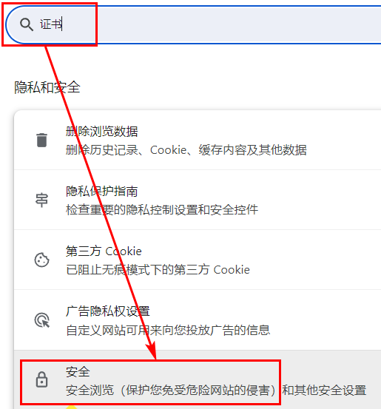Open the 第三方 Cookie entry
Screen dimensions: 381x409
point(198,260)
